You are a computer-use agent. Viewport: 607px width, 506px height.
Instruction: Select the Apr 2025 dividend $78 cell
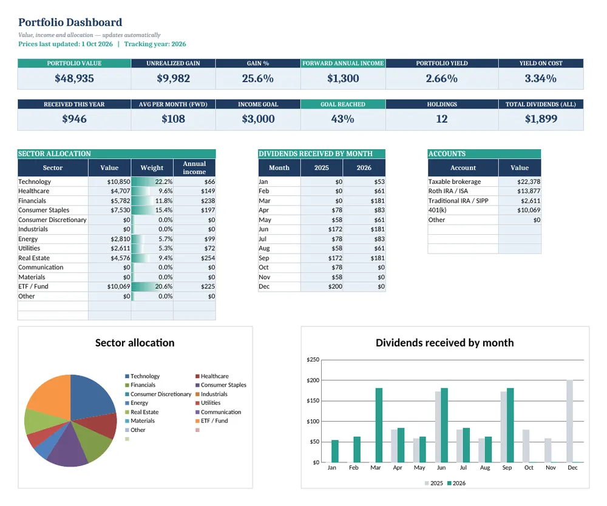point(322,211)
